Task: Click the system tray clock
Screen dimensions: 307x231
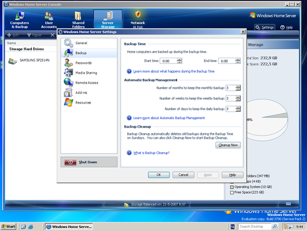Action: pos(299,227)
